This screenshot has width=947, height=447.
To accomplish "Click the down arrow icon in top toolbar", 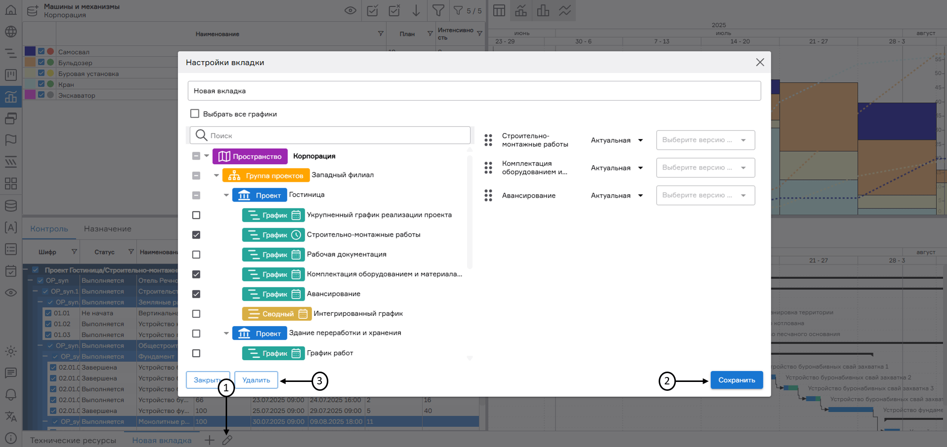I will coord(416,10).
